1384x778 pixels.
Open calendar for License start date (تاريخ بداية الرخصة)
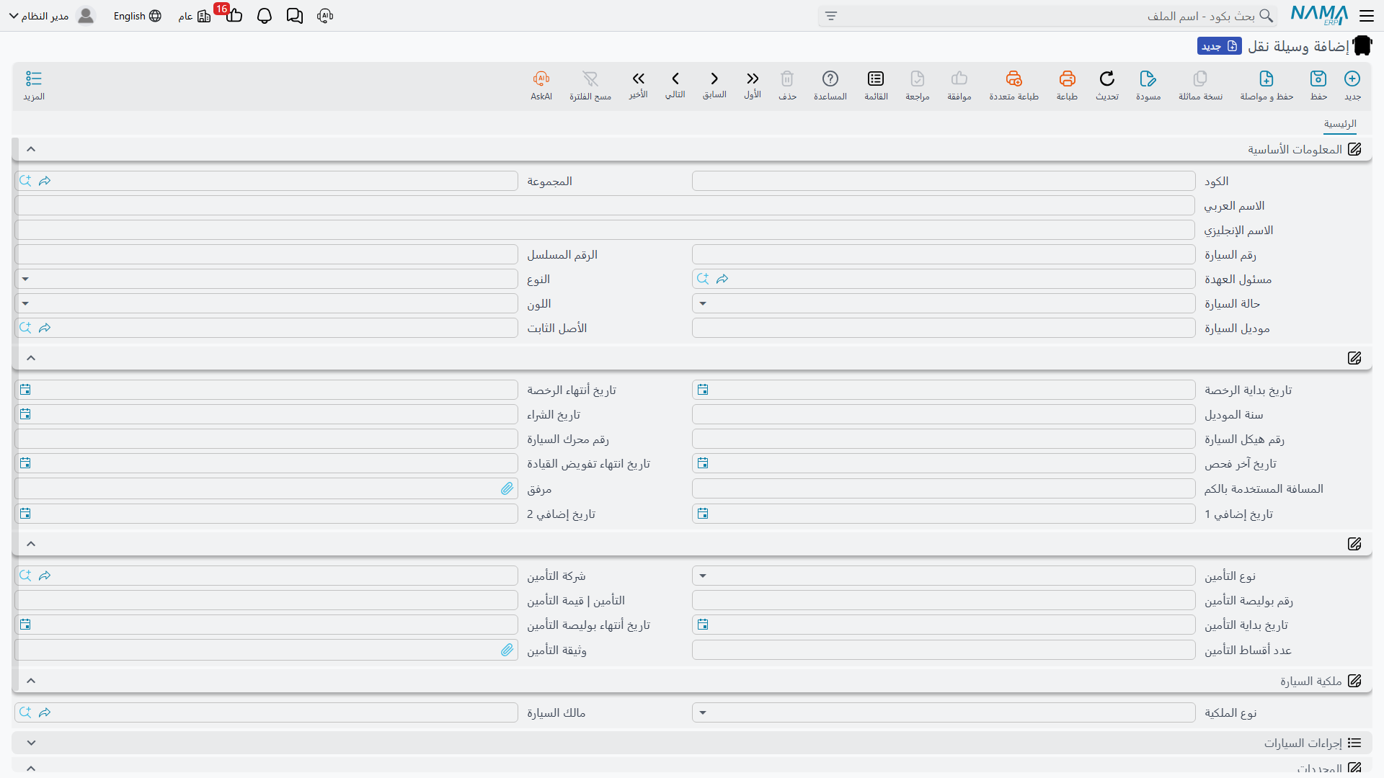[703, 390]
